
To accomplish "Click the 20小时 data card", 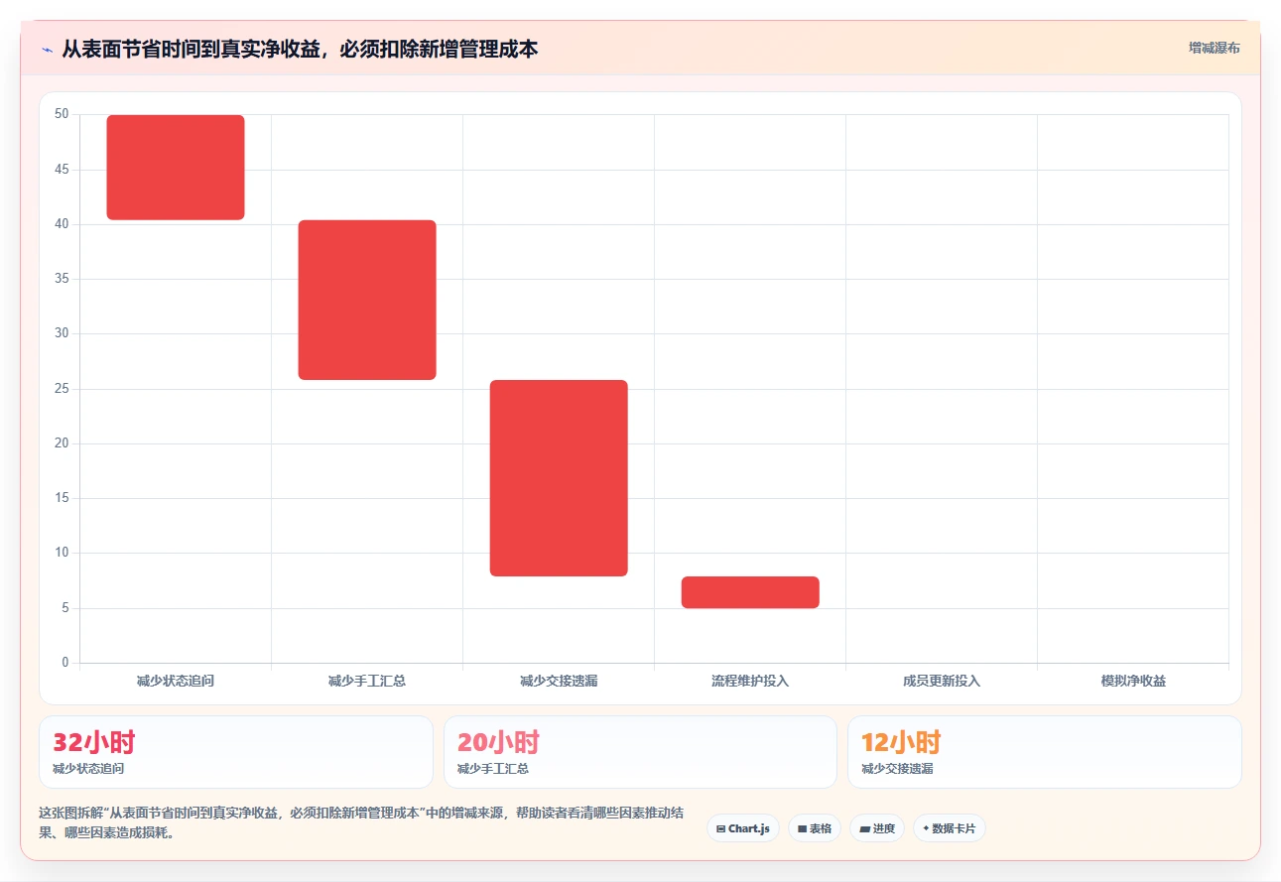I will [640, 752].
